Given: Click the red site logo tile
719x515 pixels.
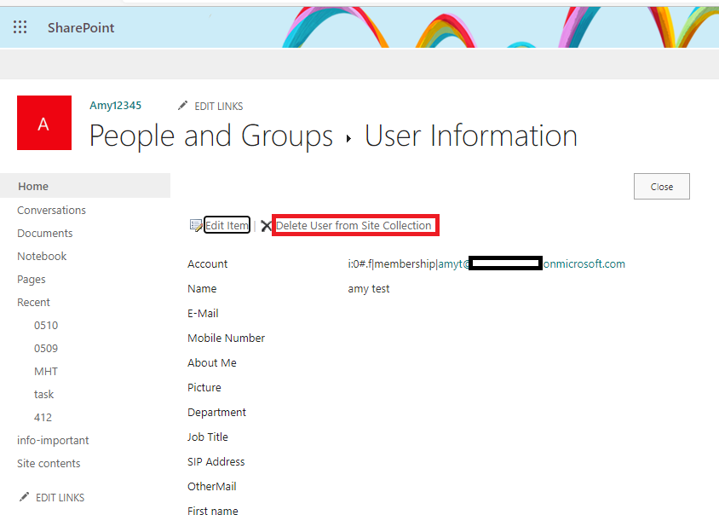Looking at the screenshot, I should tap(44, 123).
